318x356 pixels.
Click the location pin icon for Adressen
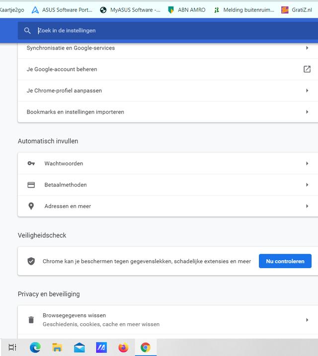[x=31, y=206]
